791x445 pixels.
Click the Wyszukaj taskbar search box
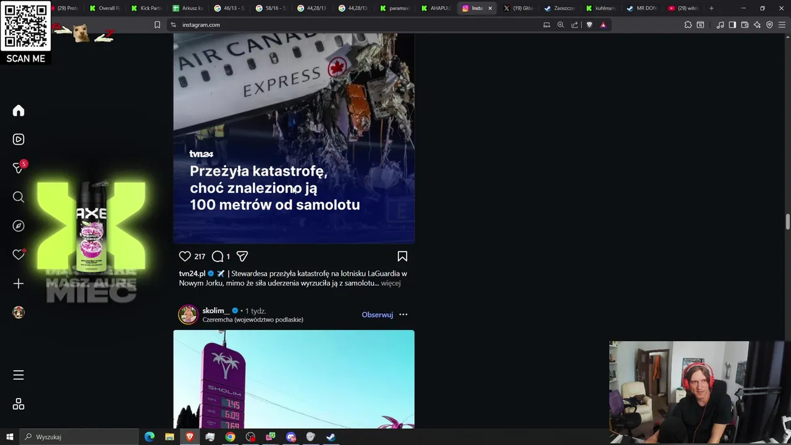click(78, 437)
